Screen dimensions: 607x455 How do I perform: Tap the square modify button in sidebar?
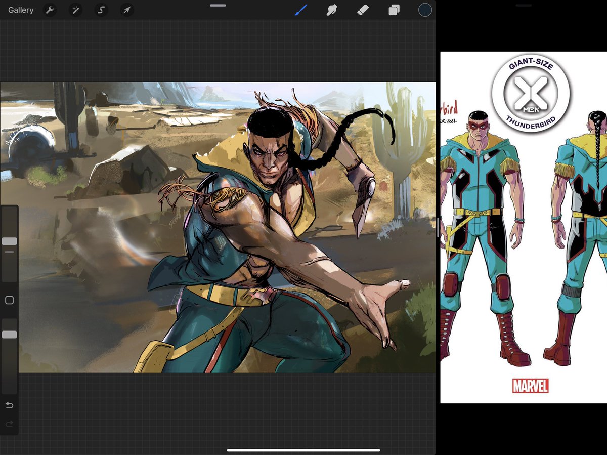coord(9,300)
